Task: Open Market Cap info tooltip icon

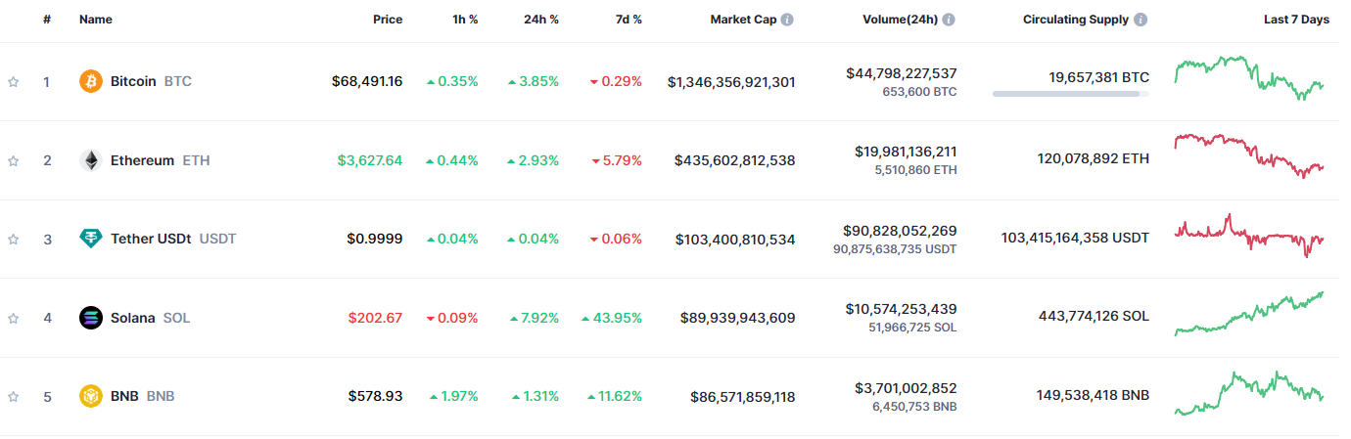Action: point(787,20)
